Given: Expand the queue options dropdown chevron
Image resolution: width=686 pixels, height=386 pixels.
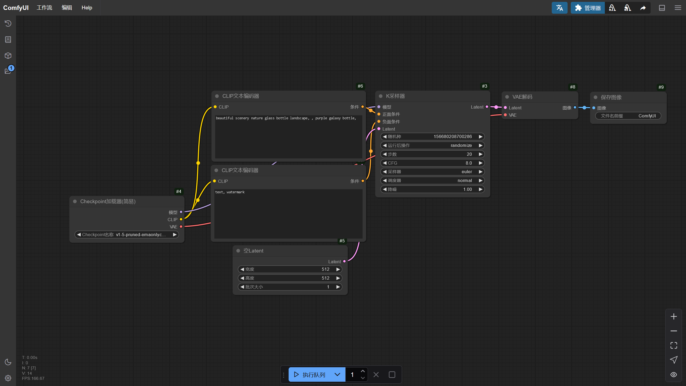Looking at the screenshot, I should (x=337, y=374).
